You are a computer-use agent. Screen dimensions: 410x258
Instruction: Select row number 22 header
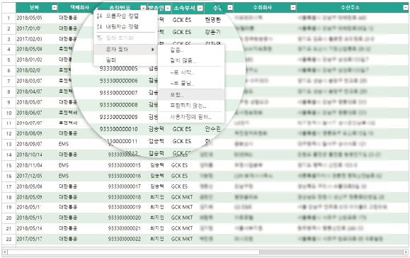tap(9, 239)
